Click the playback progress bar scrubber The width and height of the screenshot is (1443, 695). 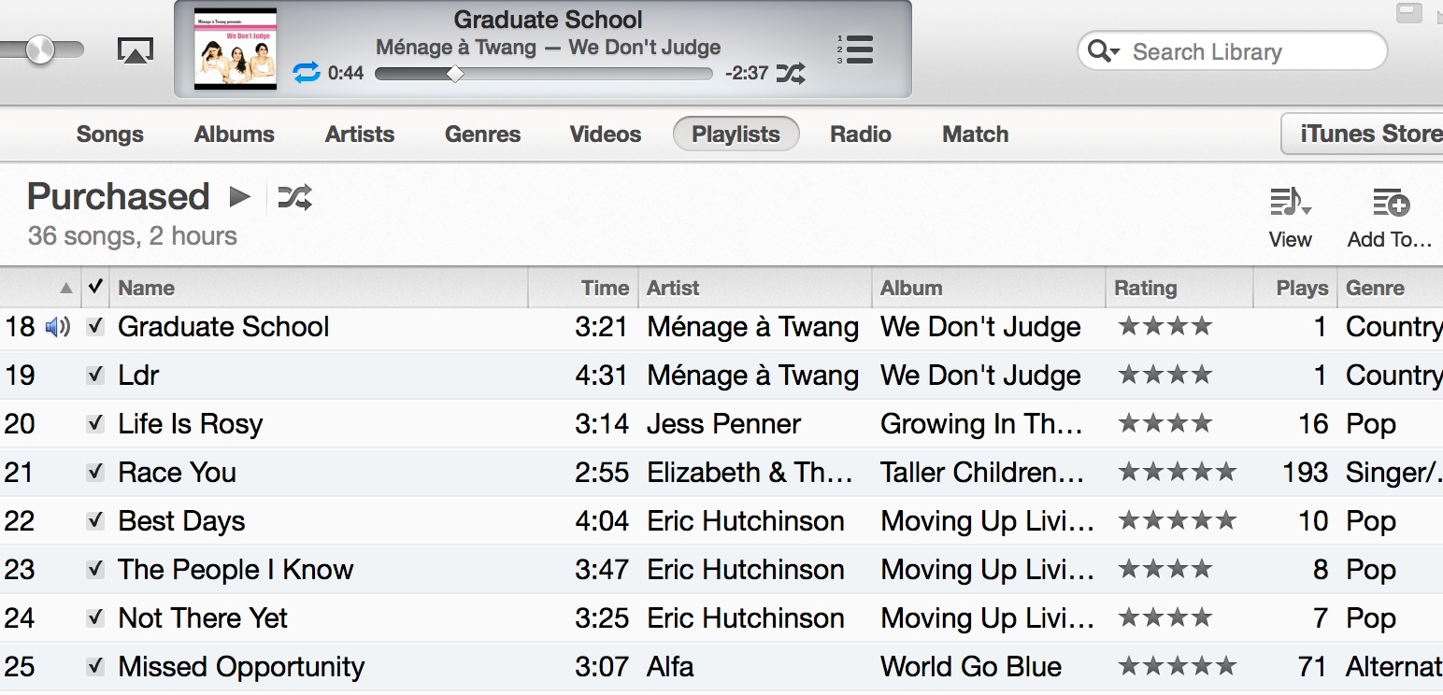[x=455, y=74]
